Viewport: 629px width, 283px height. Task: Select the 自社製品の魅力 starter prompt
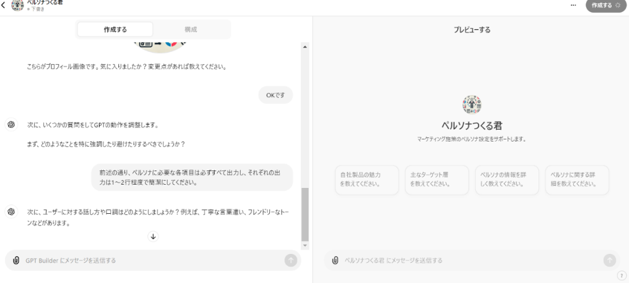click(x=367, y=180)
